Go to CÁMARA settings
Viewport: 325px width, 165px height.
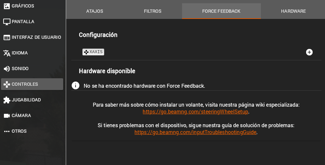click(x=32, y=115)
